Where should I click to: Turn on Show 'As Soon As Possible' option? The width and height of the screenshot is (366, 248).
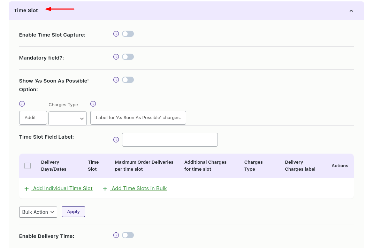[x=128, y=80]
